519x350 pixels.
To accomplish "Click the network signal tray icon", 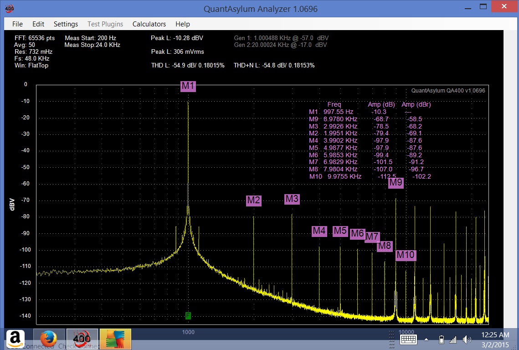I will 453,340.
